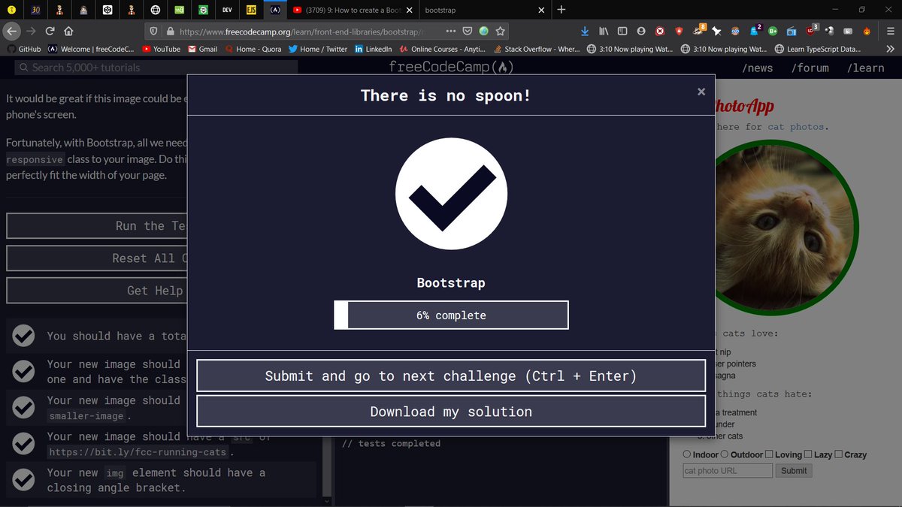Check the Crazy checkbox
Viewport: 902px width, 507px height.
coord(838,454)
